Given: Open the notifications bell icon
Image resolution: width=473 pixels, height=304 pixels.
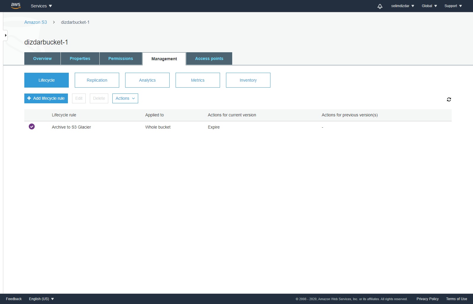Looking at the screenshot, I should [380, 6].
